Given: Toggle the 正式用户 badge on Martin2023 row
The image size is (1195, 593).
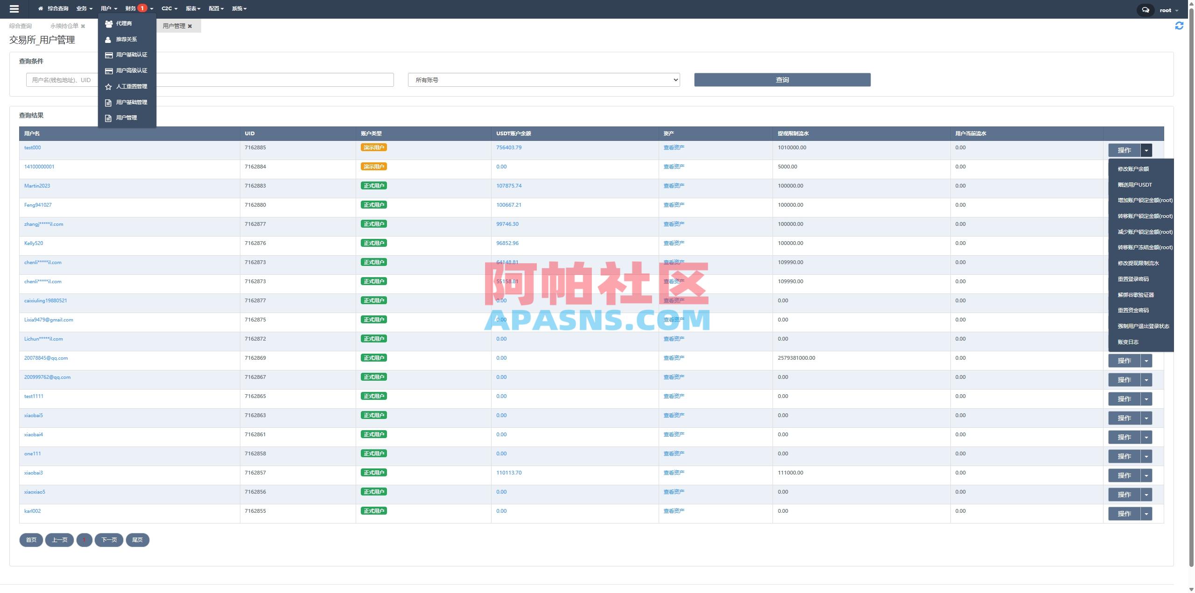Looking at the screenshot, I should click(x=373, y=185).
